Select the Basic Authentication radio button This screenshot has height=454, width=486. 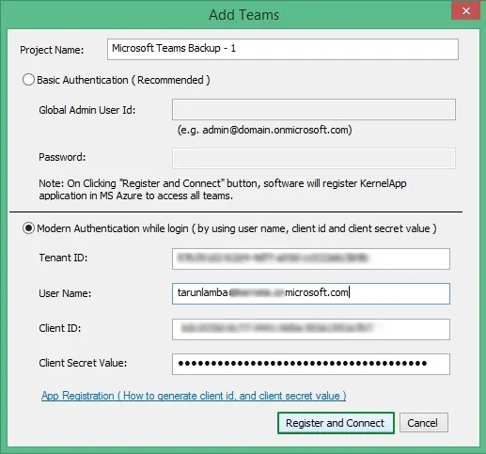28,80
